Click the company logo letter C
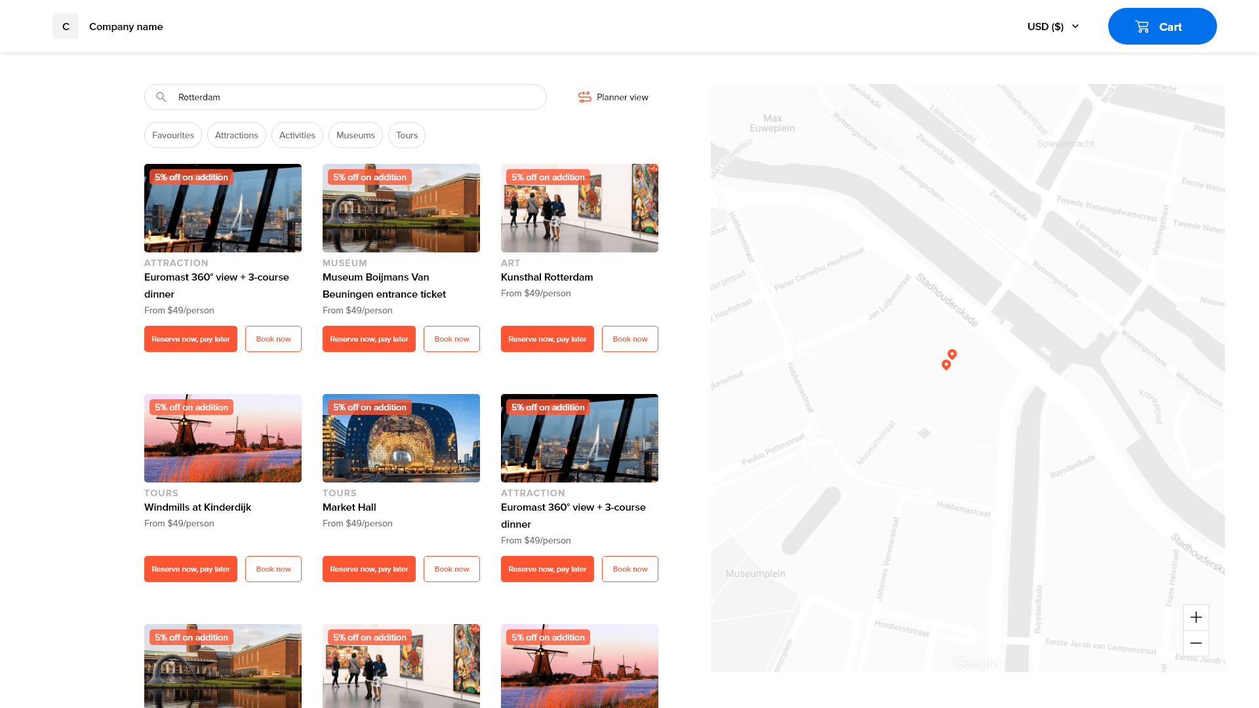 (x=66, y=27)
